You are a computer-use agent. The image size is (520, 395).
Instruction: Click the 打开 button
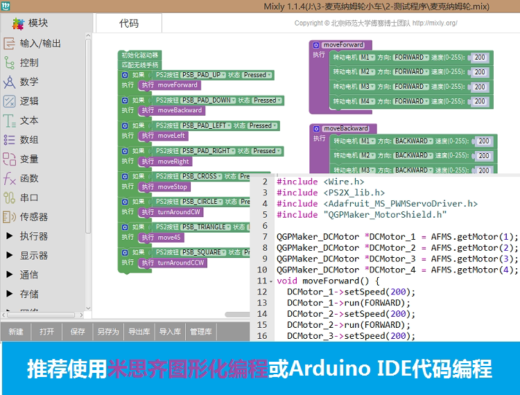46,332
